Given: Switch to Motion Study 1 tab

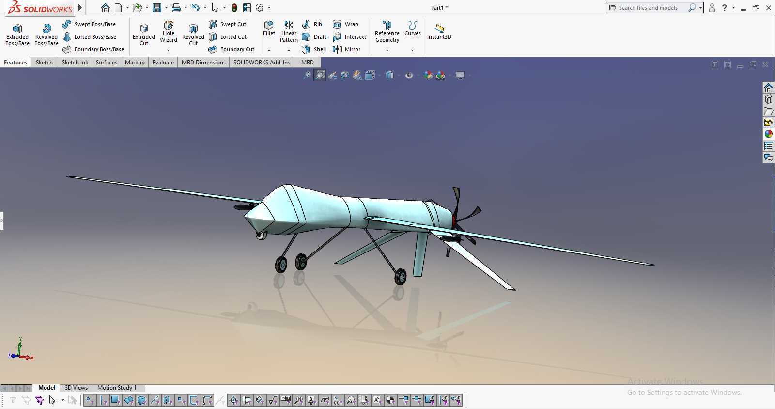Looking at the screenshot, I should [x=117, y=388].
